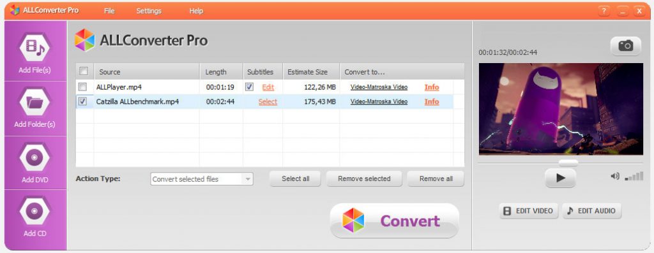Click the Edit subtitles link for ALLPlayer.mp4
Screen dimensions: 654x253
[268, 87]
